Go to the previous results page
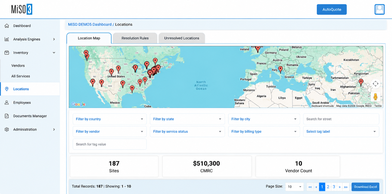Image resolution: width=392 pixels, height=194 pixels. (316, 187)
